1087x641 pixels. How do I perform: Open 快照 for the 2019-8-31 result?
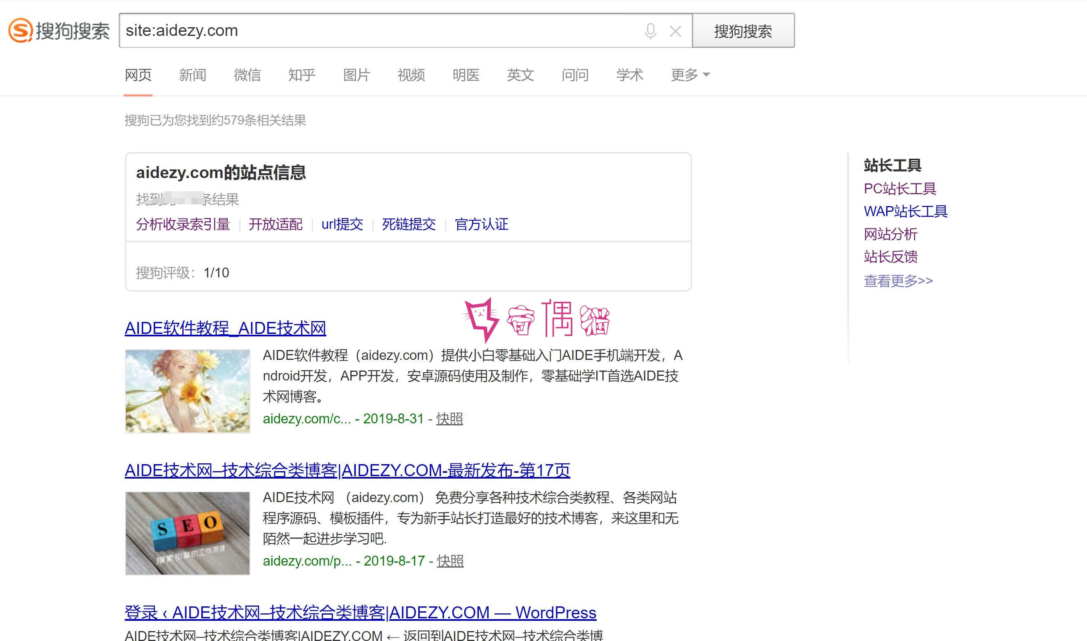click(x=449, y=418)
